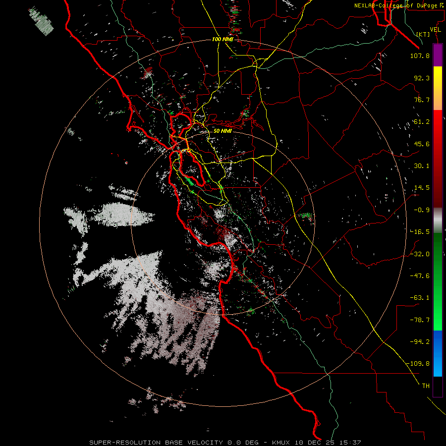The width and height of the screenshot is (446, 446).
Task: Click the 30.1 scale value
Action: pos(422,166)
